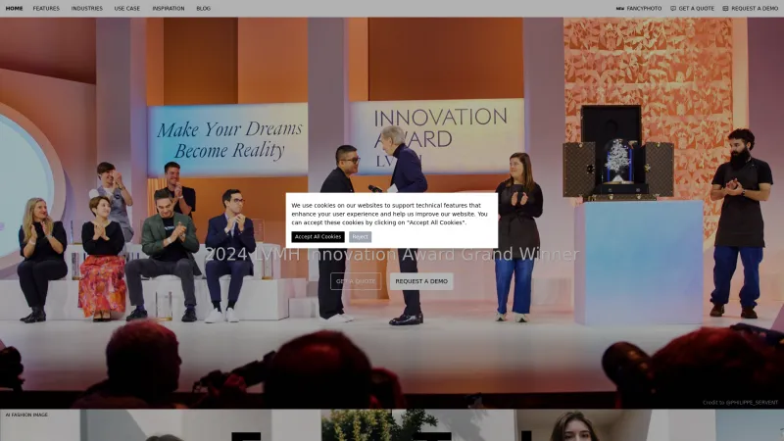Open the BLOG nav item
The image size is (784, 441).
203,9
